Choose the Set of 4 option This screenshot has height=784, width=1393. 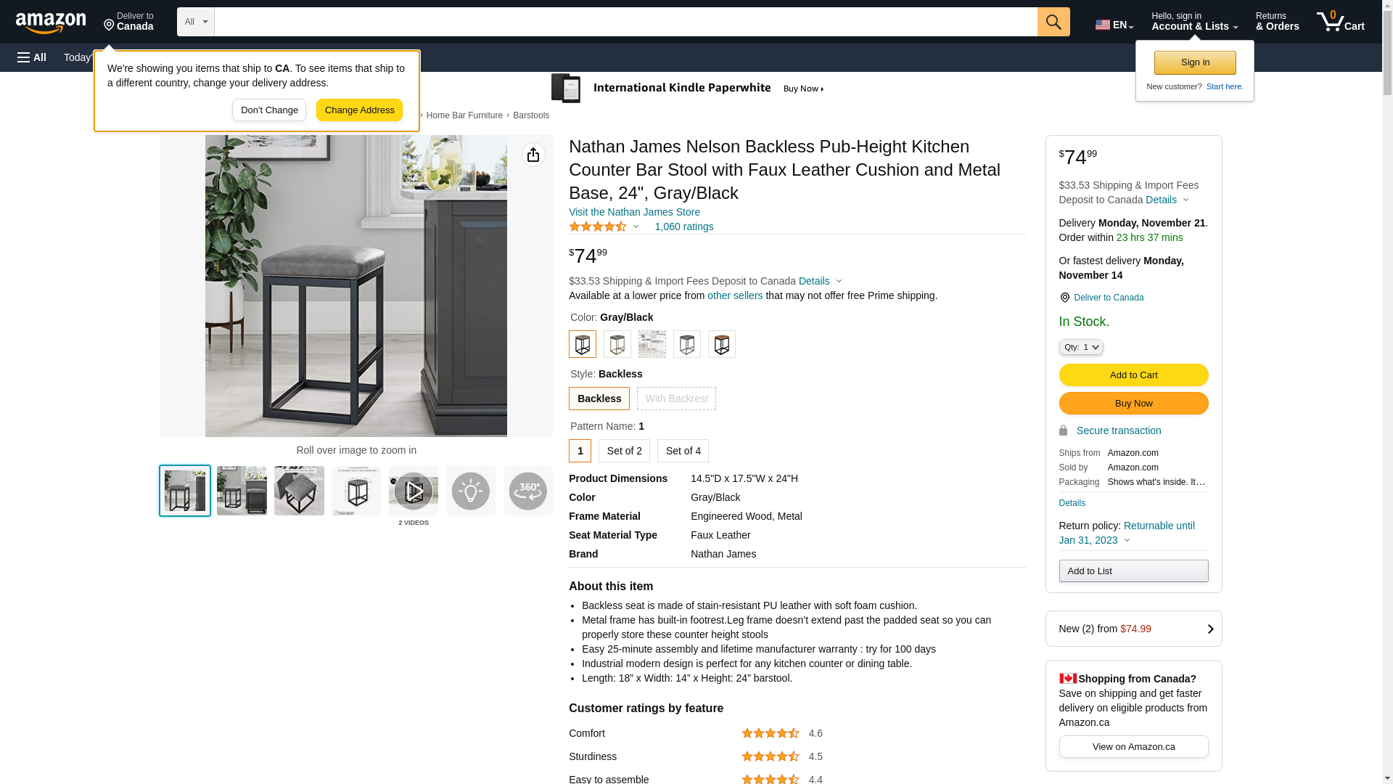[x=683, y=451]
